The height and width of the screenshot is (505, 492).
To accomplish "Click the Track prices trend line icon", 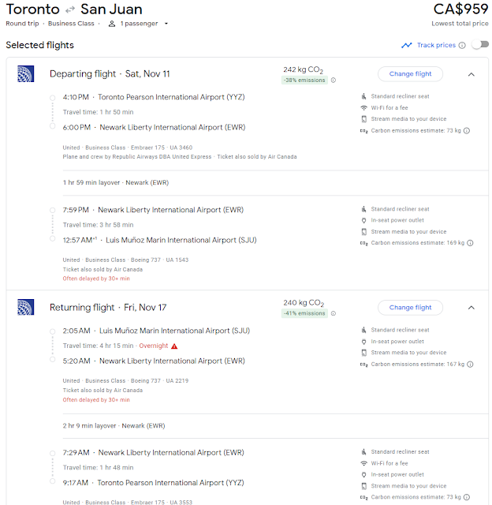I will [406, 45].
